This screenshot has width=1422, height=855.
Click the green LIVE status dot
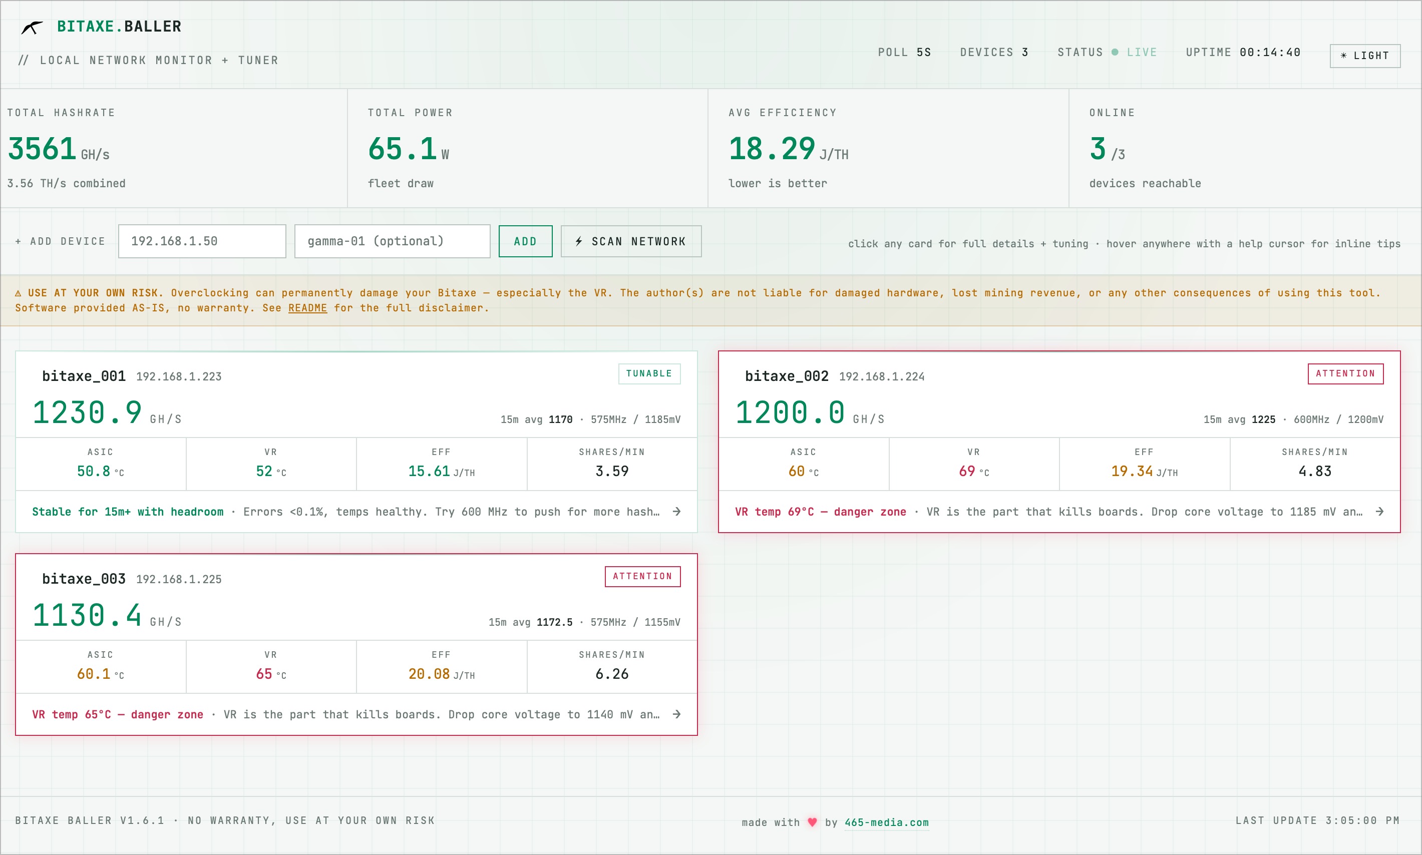[x=1115, y=53]
